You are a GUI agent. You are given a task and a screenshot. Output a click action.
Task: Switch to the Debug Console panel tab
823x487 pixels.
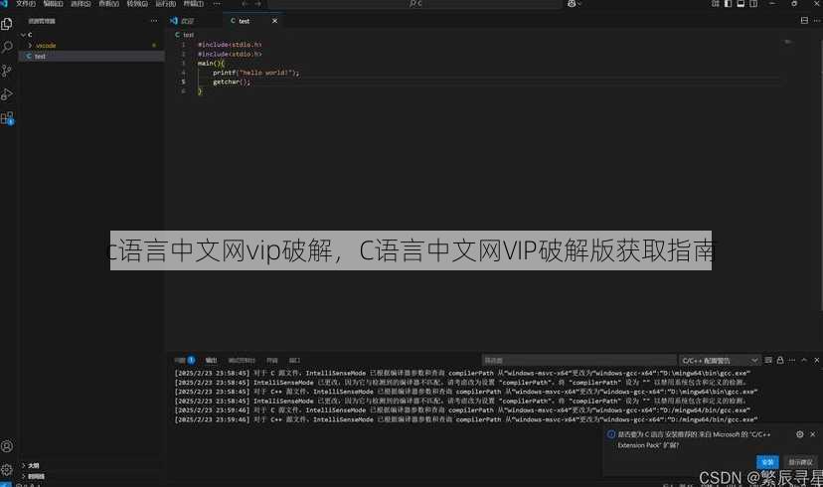[242, 361]
